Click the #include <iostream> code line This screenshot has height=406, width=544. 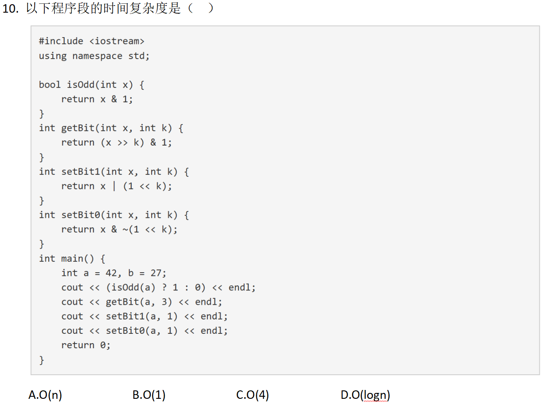(91, 41)
